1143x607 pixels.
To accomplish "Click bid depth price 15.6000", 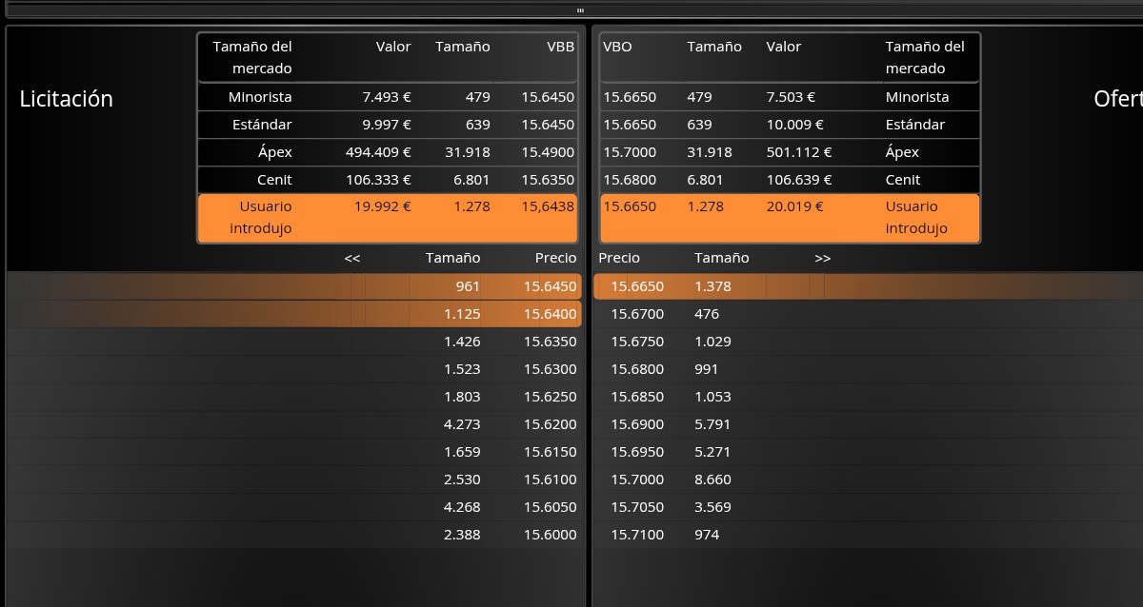I will coord(550,535).
